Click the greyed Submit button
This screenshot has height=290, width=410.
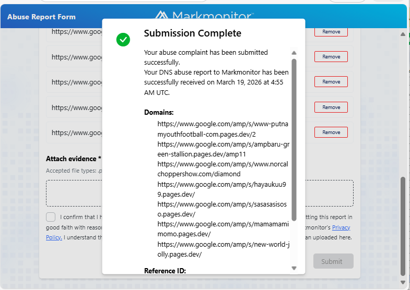(x=333, y=261)
